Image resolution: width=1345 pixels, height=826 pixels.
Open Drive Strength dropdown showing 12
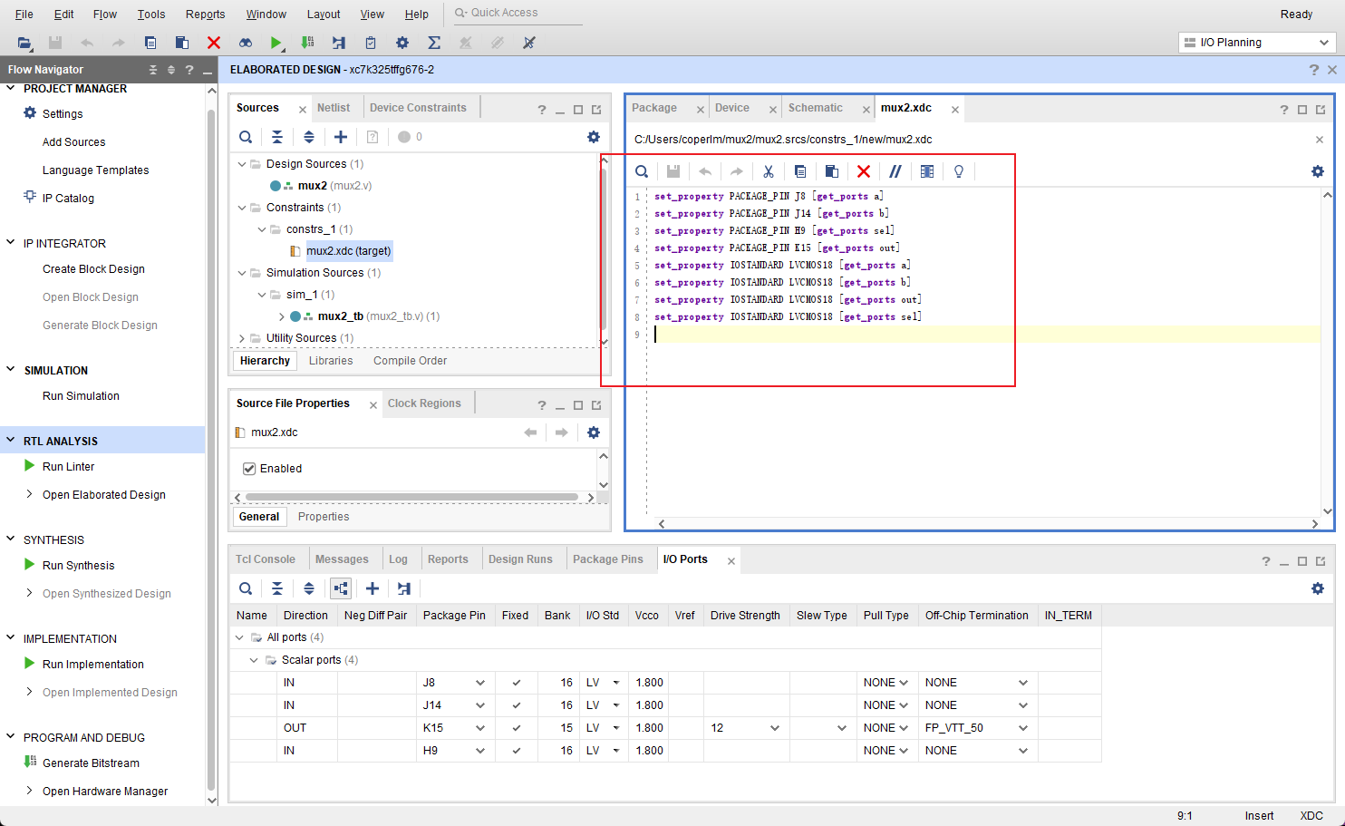(x=774, y=728)
